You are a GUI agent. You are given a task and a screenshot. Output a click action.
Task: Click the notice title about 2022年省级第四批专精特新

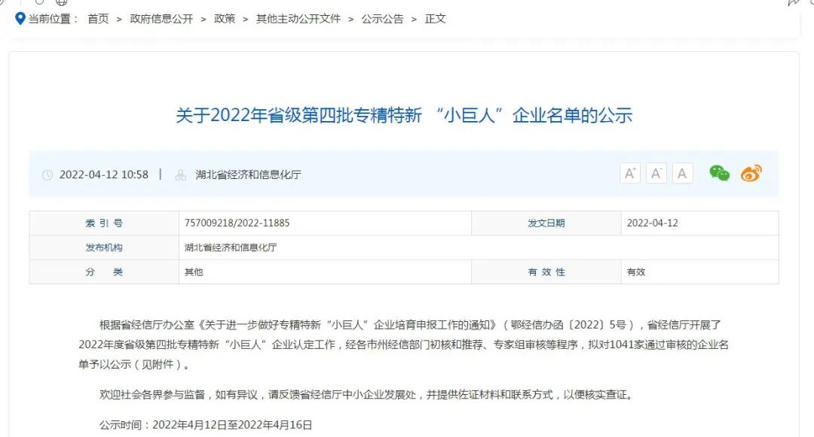coord(404,115)
